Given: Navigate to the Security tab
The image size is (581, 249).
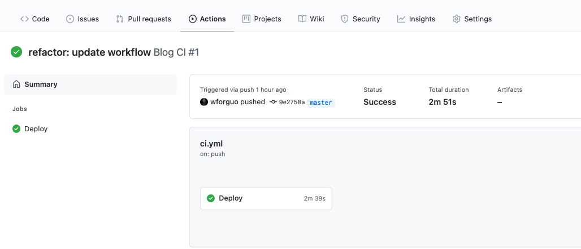Looking at the screenshot, I should 361,19.
